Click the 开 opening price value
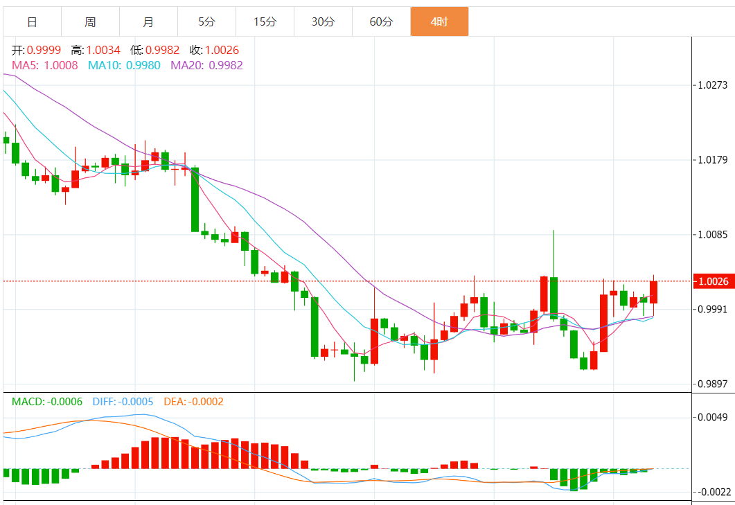The width and height of the screenshot is (735, 505). 44,51
